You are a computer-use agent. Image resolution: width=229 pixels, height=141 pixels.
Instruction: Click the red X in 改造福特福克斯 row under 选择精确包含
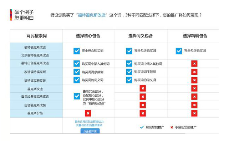click(x=194, y=72)
